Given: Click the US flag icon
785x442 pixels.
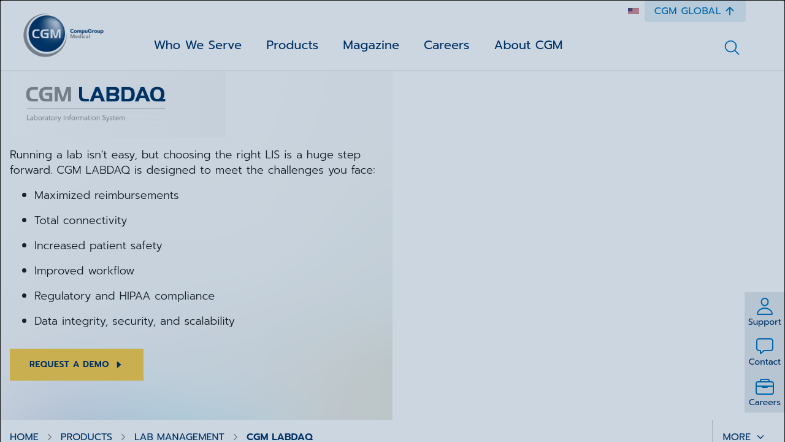Looking at the screenshot, I should point(634,11).
